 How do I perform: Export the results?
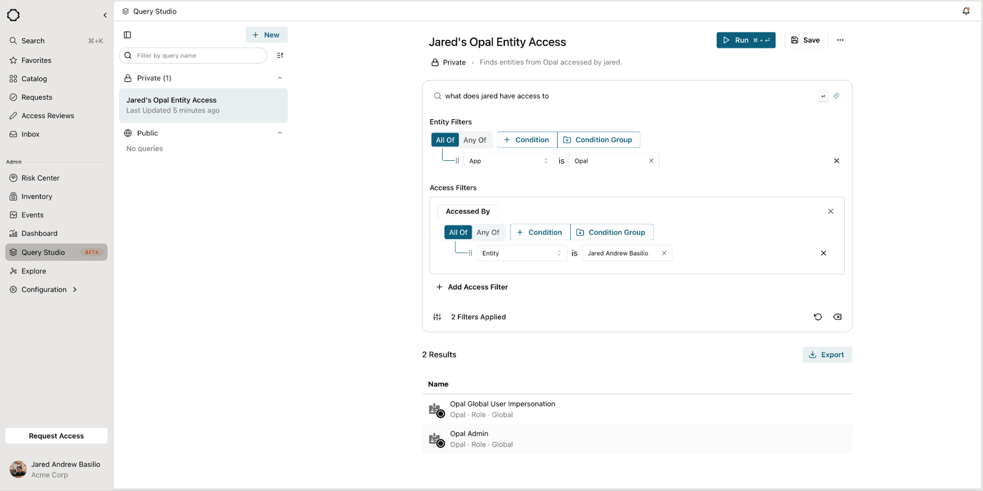point(827,355)
